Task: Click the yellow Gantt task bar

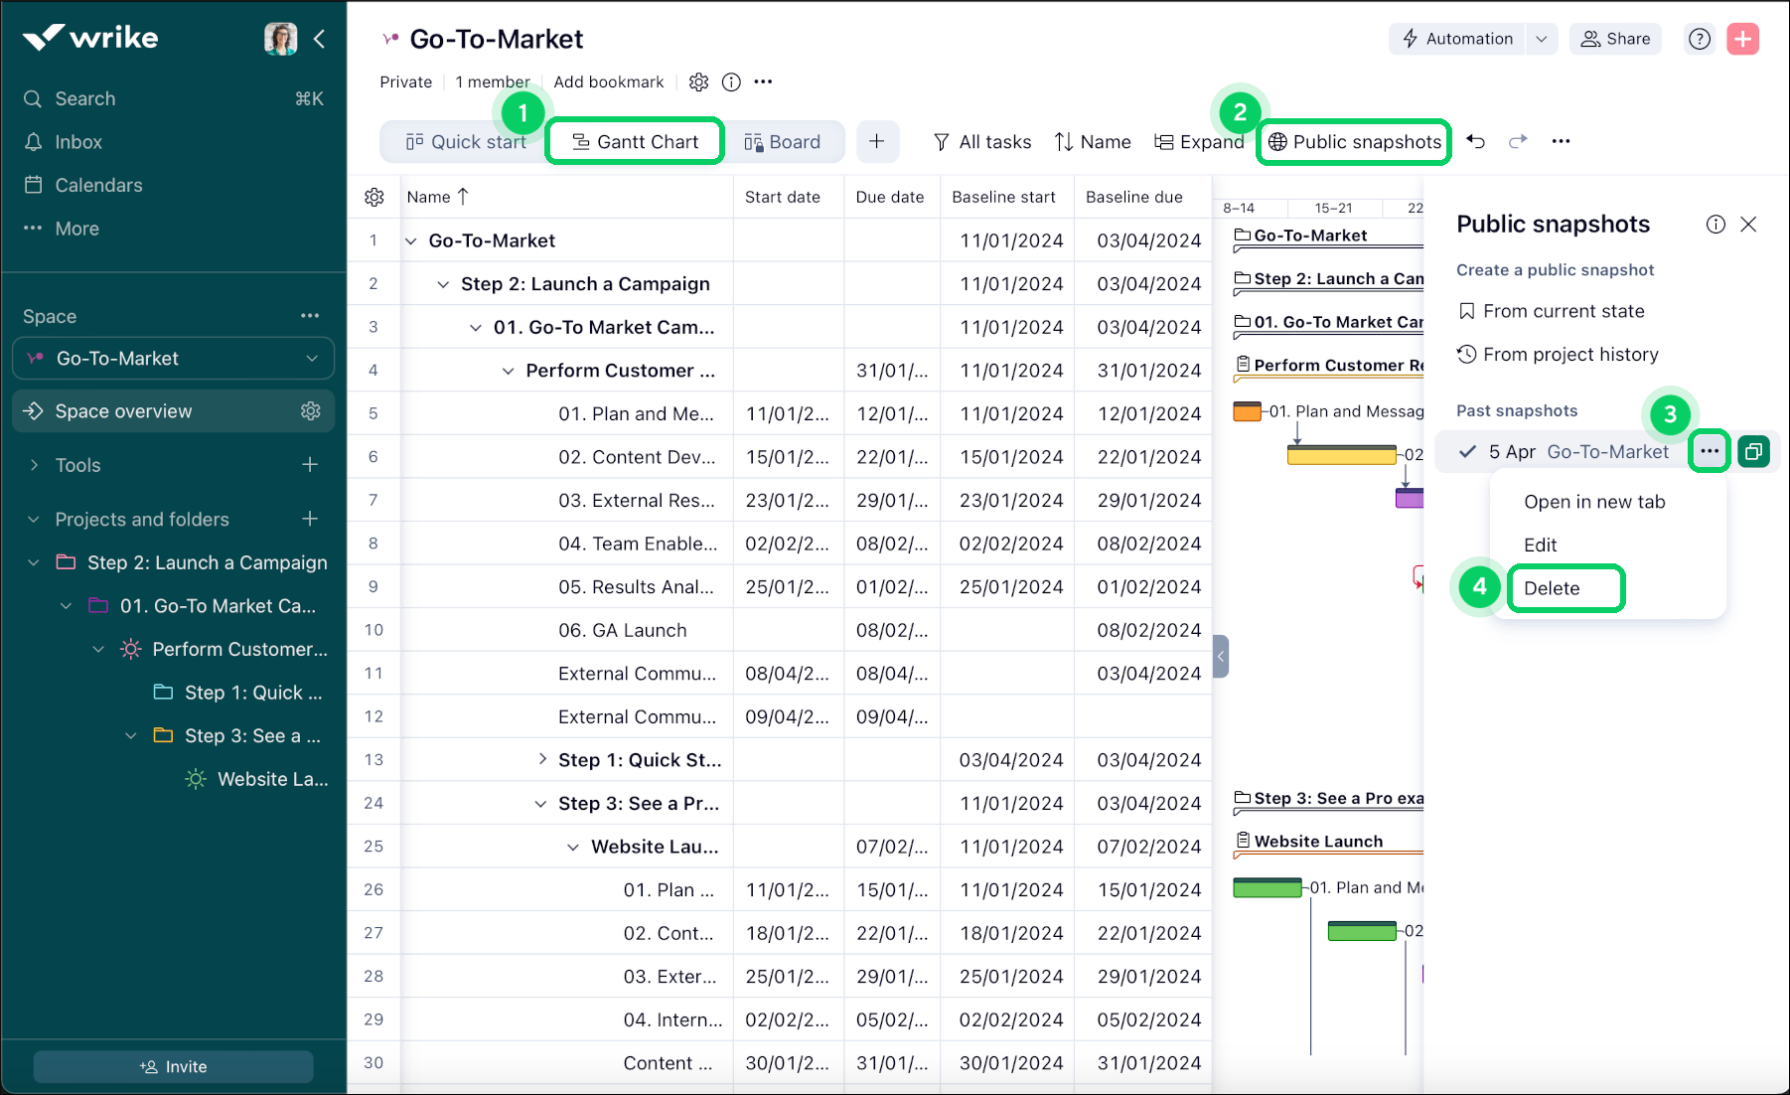Action: [1341, 456]
